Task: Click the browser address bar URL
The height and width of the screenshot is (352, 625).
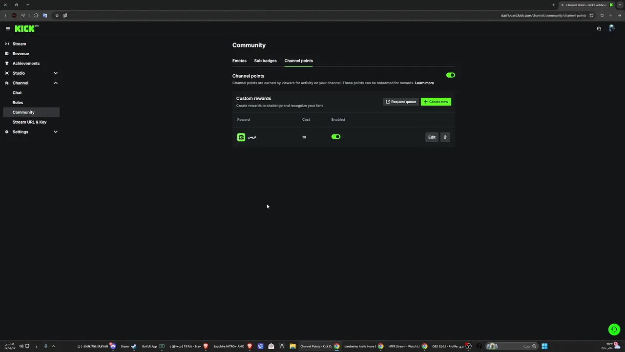Action: tap(543, 15)
